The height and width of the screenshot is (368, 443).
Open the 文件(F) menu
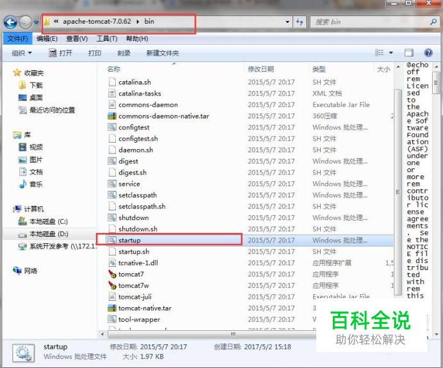[17, 38]
